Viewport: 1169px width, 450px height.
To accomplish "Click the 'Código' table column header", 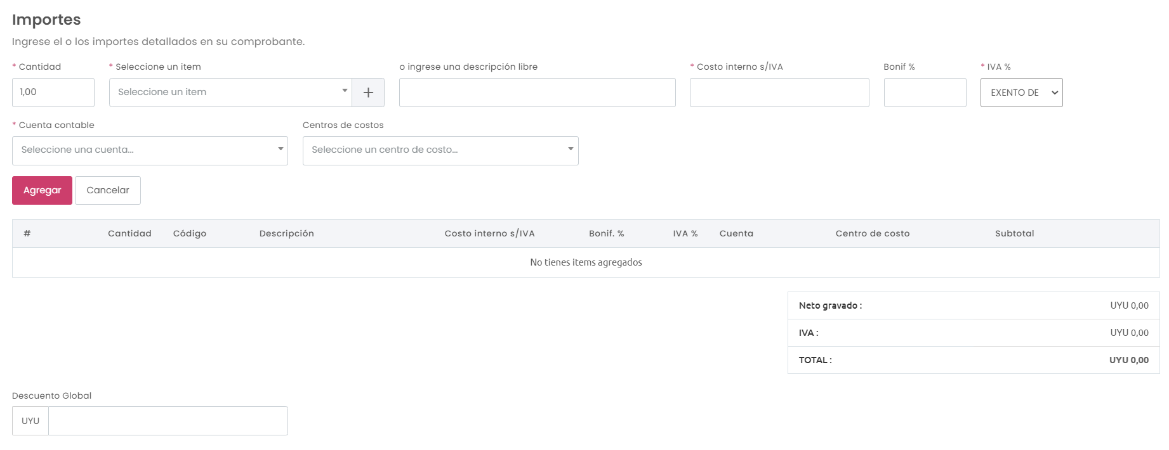I will [x=190, y=233].
